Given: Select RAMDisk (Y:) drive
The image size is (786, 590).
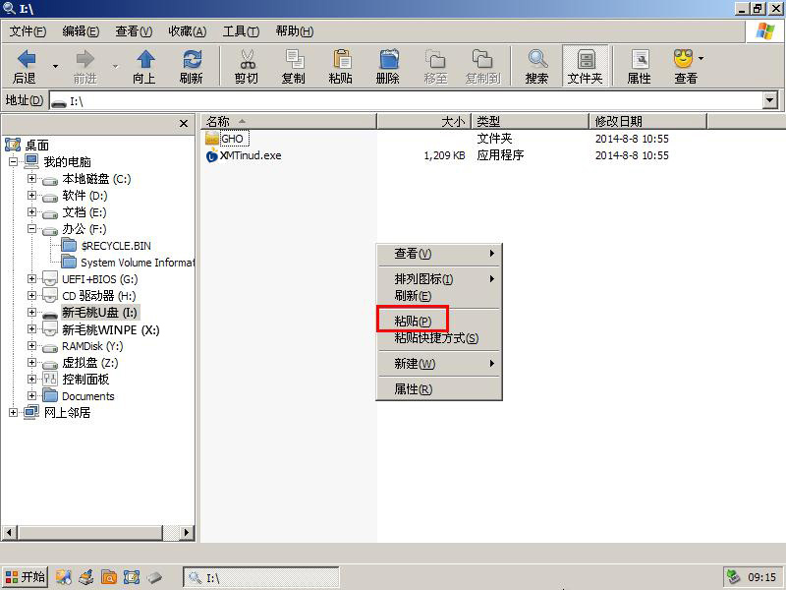Looking at the screenshot, I should tap(92, 346).
